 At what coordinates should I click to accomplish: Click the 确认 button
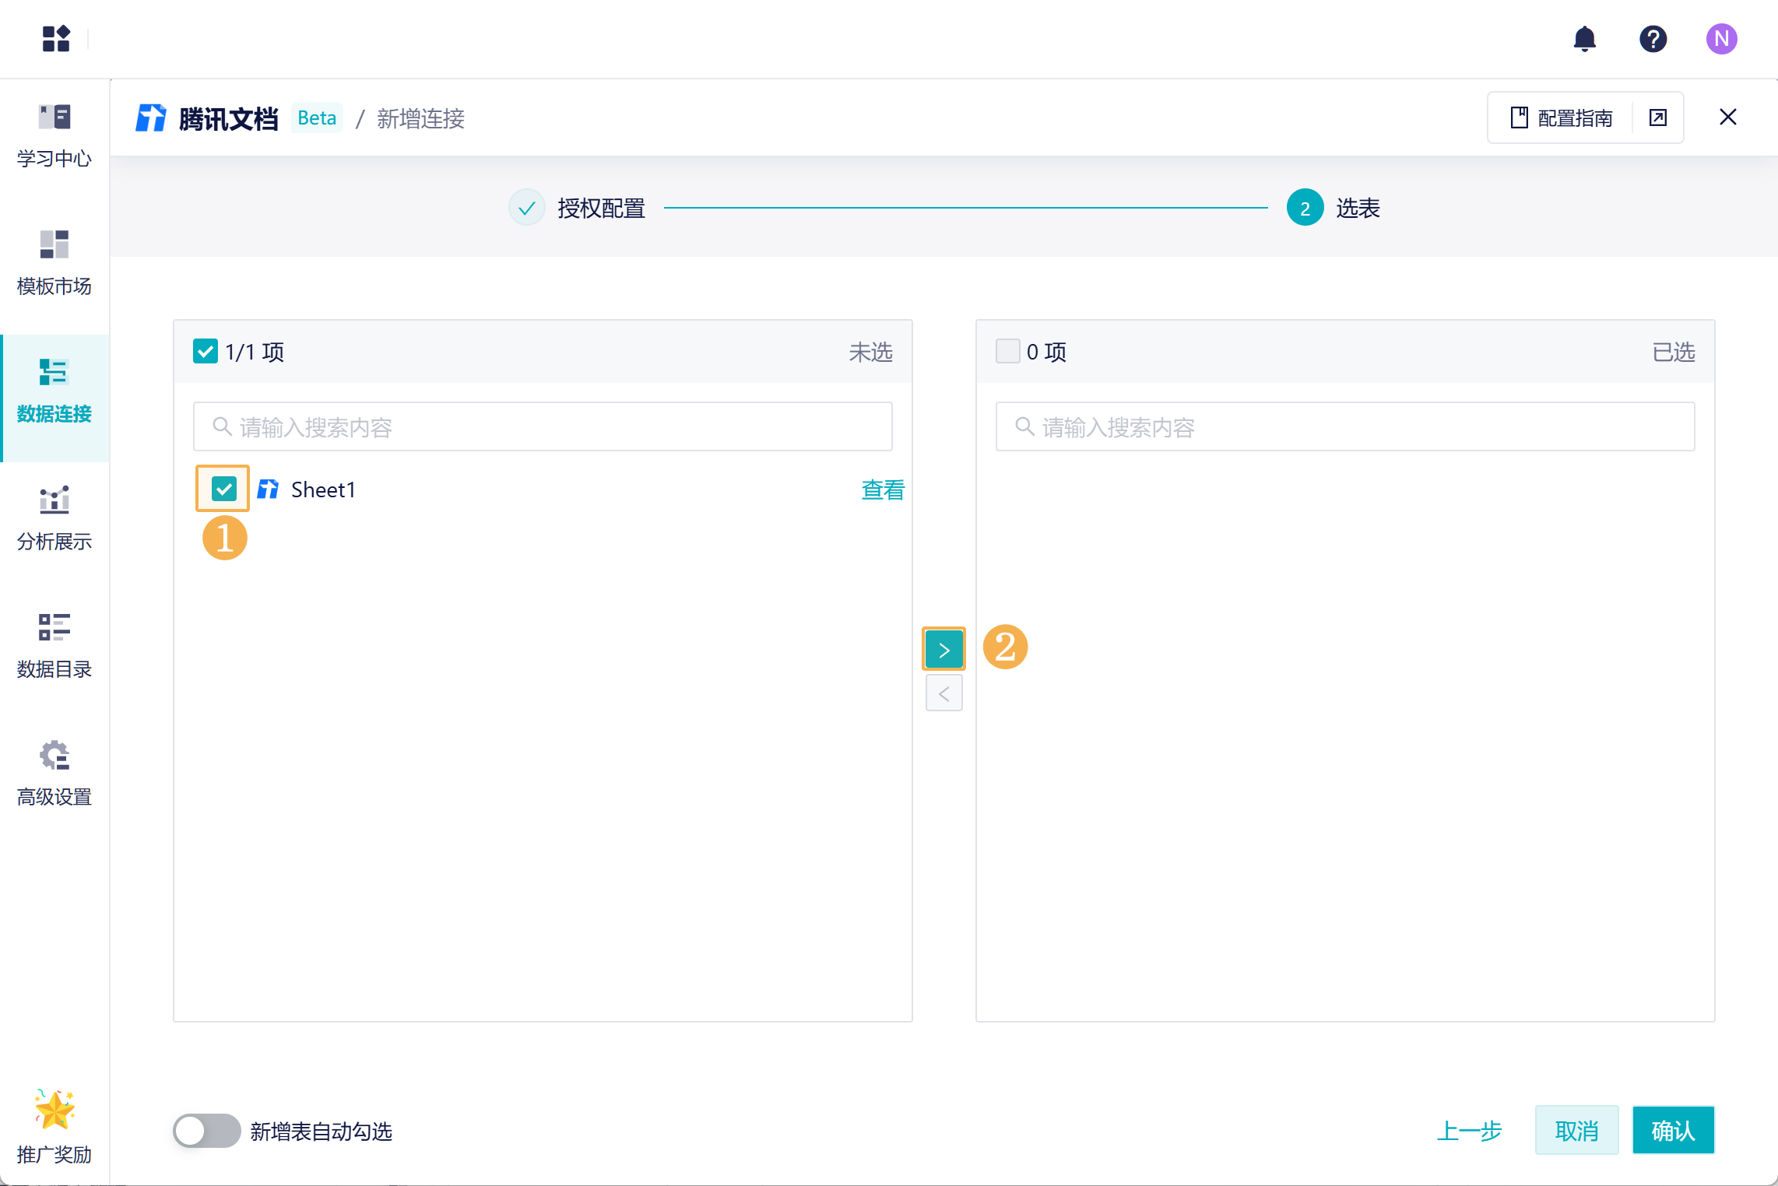(1673, 1130)
